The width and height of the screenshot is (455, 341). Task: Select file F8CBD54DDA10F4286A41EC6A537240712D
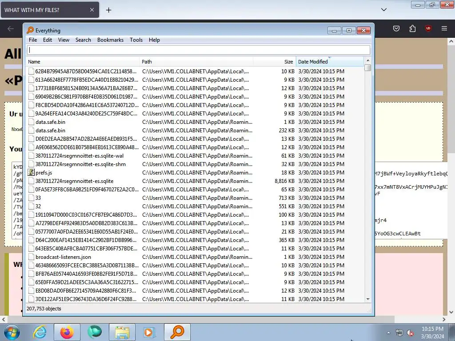coord(87,105)
